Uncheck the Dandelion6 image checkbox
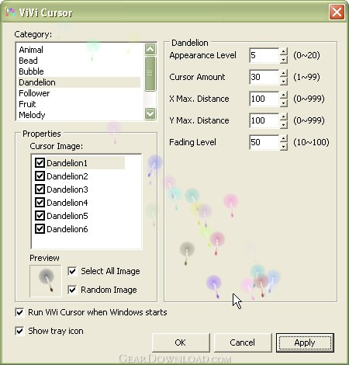The width and height of the screenshot is (349, 365). (40, 229)
